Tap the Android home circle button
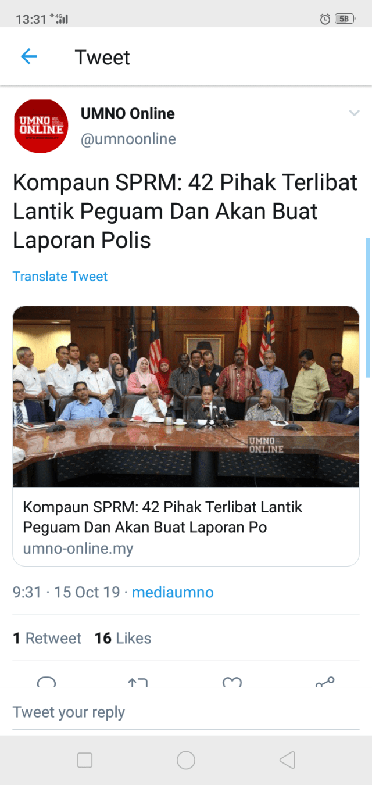Image resolution: width=372 pixels, height=785 pixels. coord(186,760)
